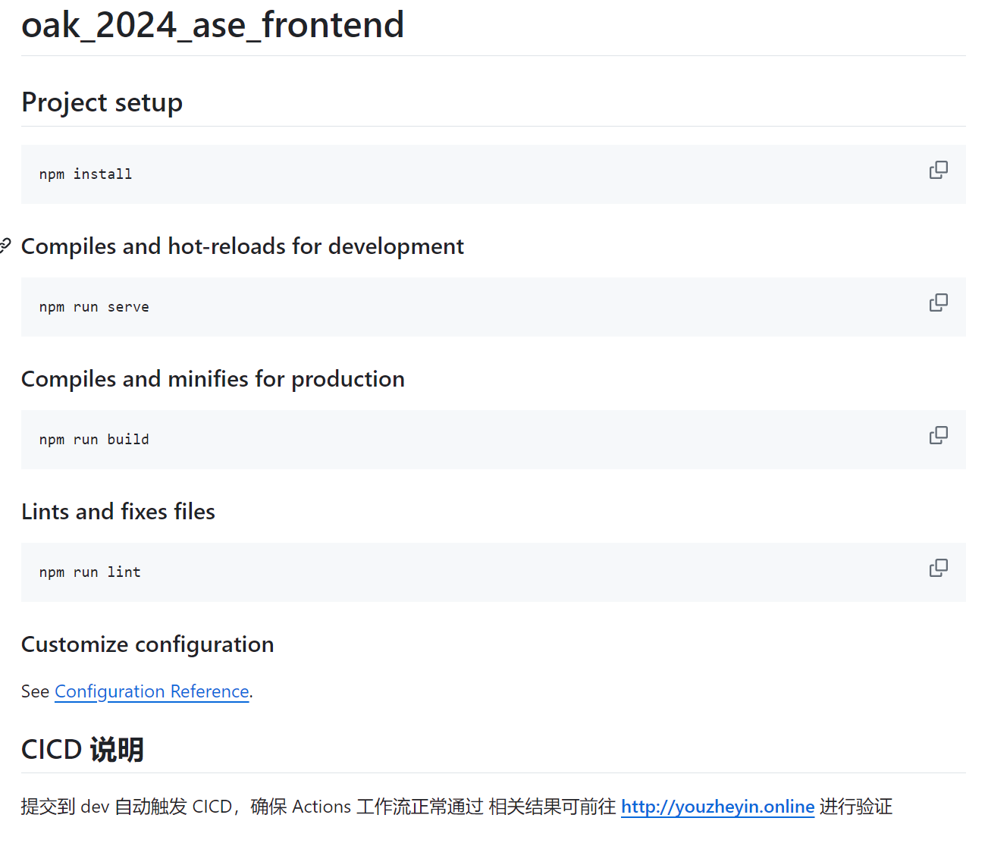The image size is (988, 843).
Task: Click the text 提交到 dev 自动触发 CICD
Action: [x=127, y=807]
